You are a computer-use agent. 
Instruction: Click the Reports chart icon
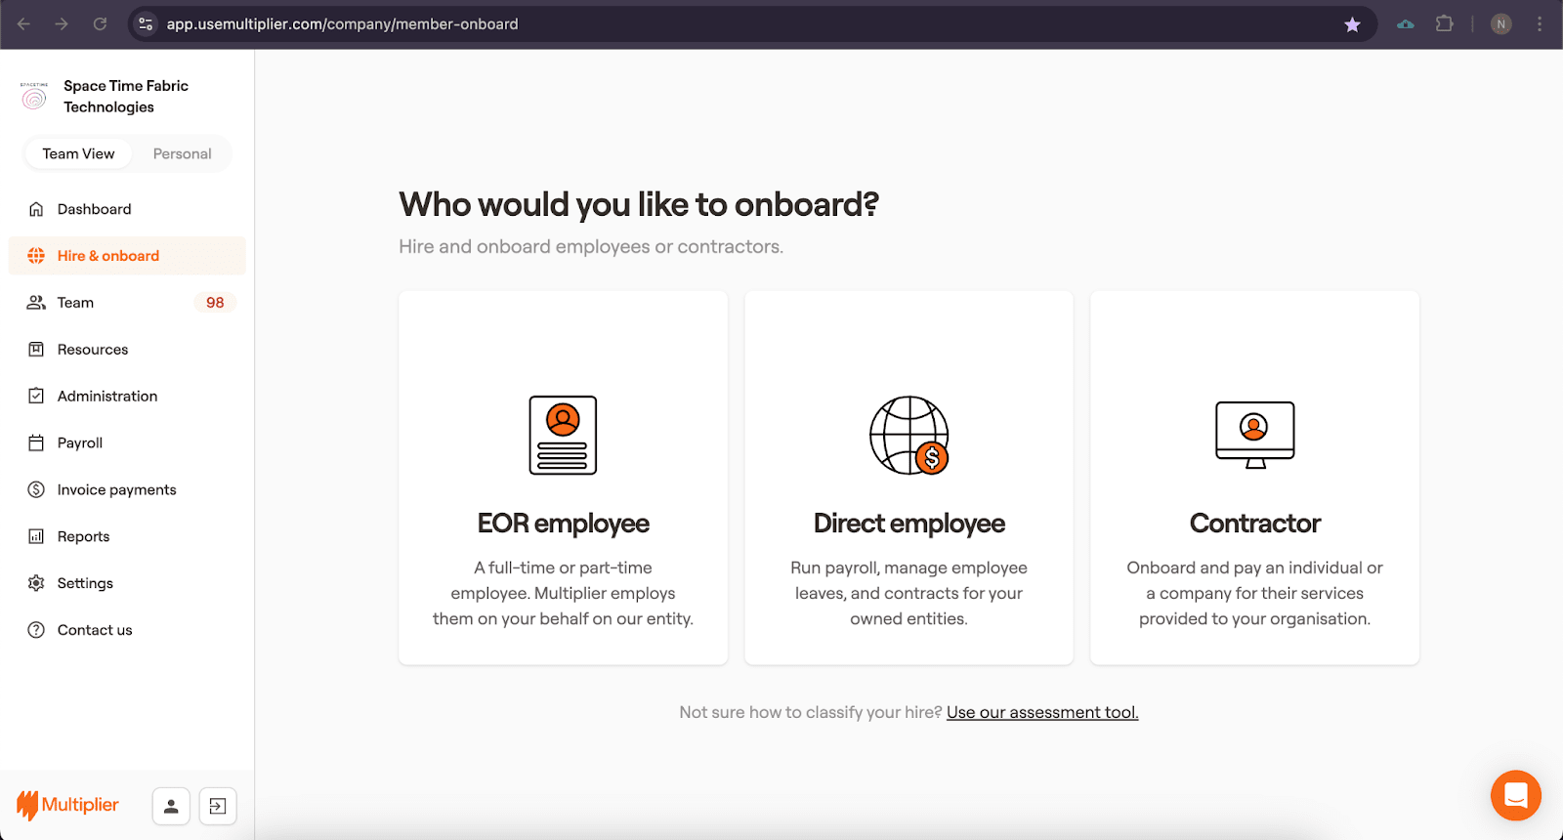36,537
